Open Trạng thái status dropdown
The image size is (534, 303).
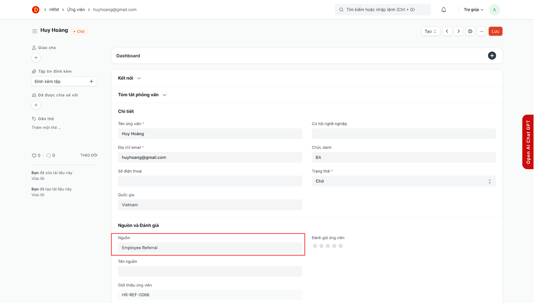click(x=404, y=181)
